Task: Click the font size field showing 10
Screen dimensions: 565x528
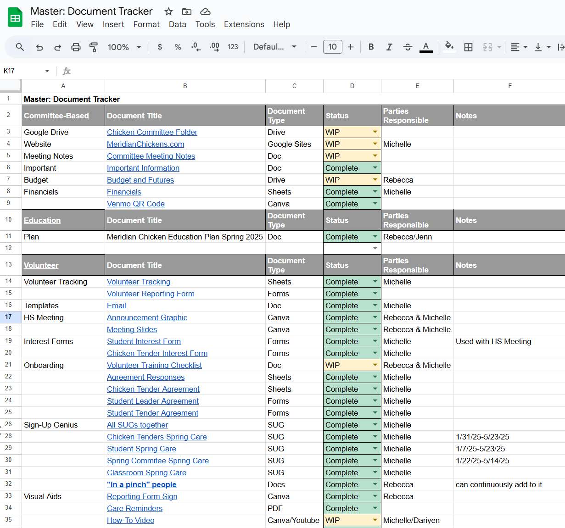Action: 333,47
